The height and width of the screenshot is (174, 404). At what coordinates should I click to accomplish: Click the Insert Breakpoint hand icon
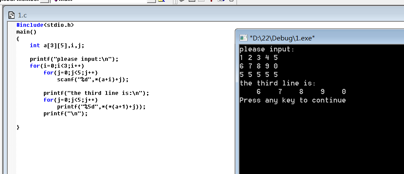[x=231, y=1]
